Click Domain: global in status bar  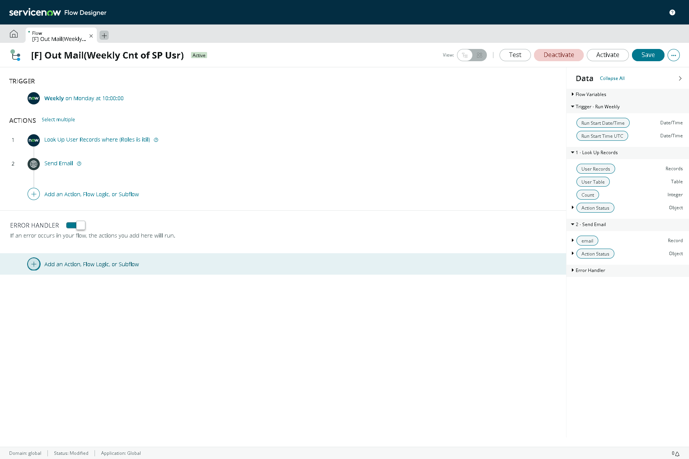(25, 453)
